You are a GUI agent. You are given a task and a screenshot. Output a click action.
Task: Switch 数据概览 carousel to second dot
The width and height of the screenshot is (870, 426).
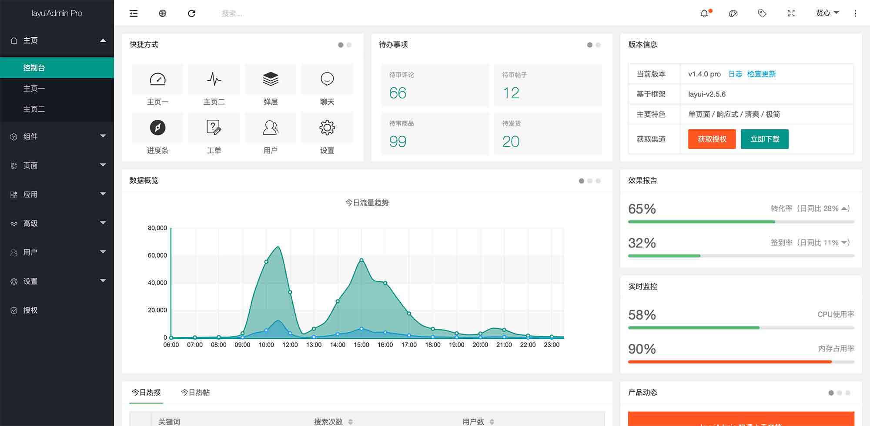pos(590,181)
